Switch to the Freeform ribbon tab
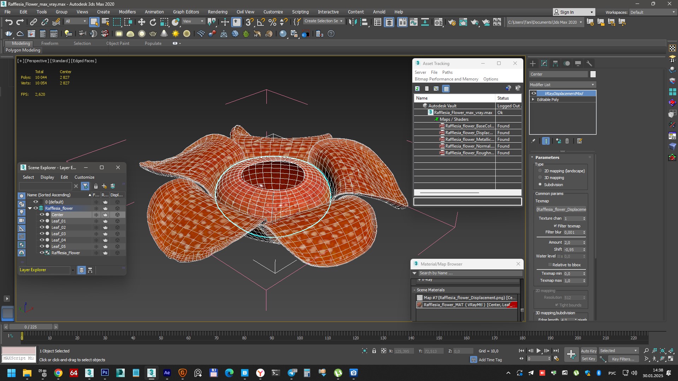Screen dimensions: 678x381 49,43
